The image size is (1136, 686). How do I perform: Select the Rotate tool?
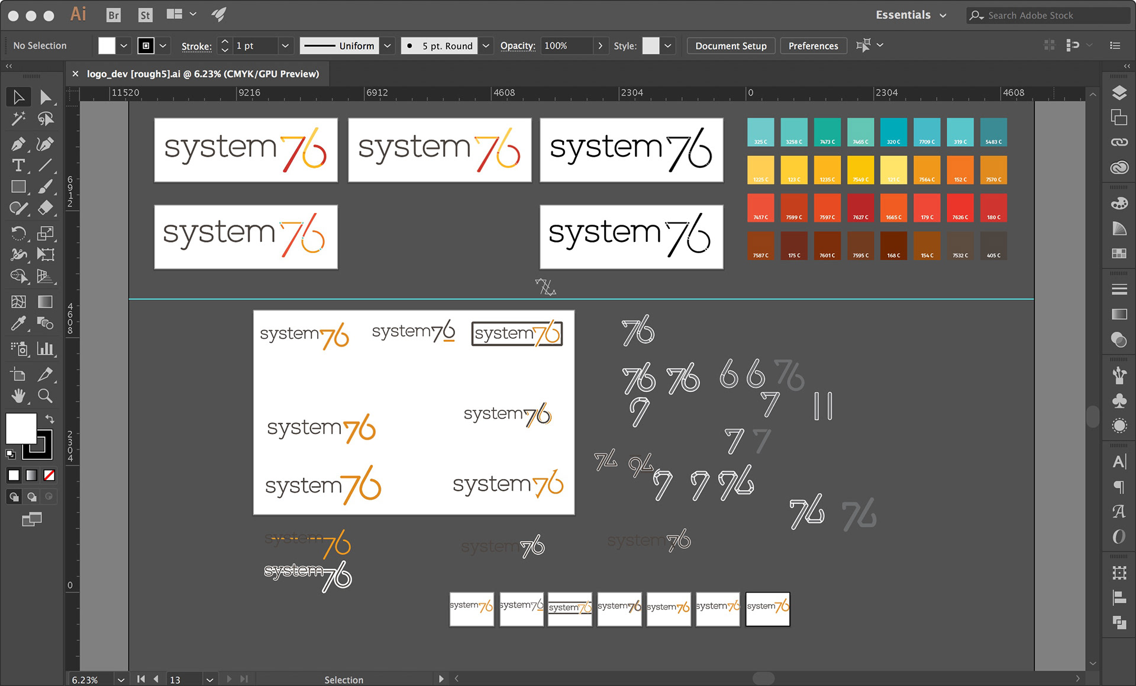18,233
